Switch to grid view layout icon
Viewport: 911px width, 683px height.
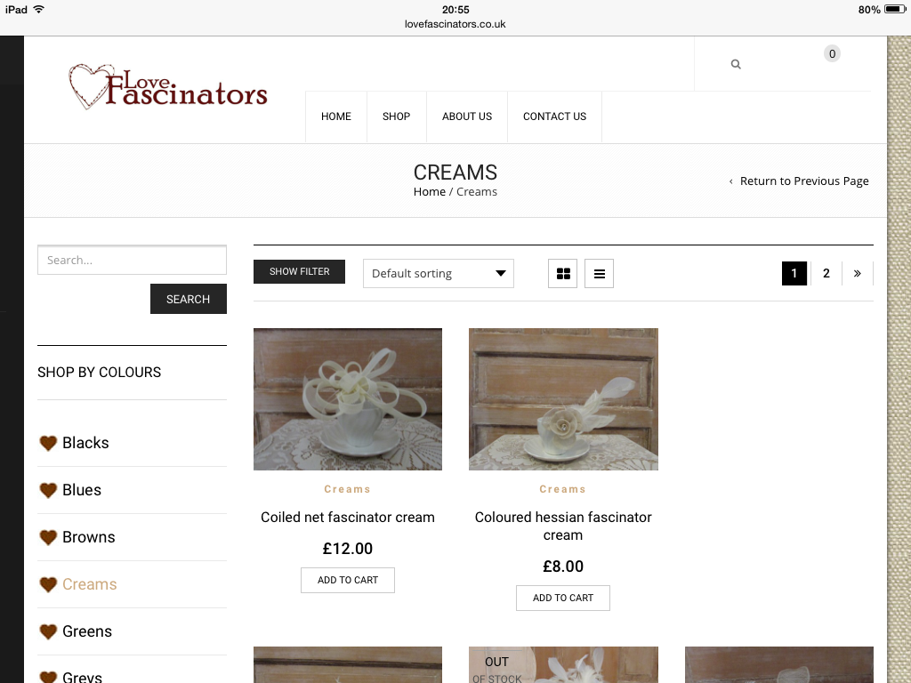563,274
